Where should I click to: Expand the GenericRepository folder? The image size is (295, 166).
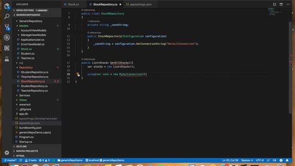[x=31, y=21]
